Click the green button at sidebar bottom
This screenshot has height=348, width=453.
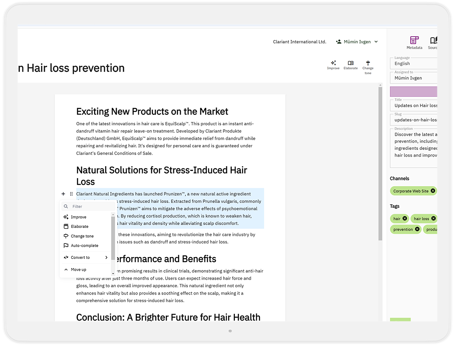coord(400,320)
